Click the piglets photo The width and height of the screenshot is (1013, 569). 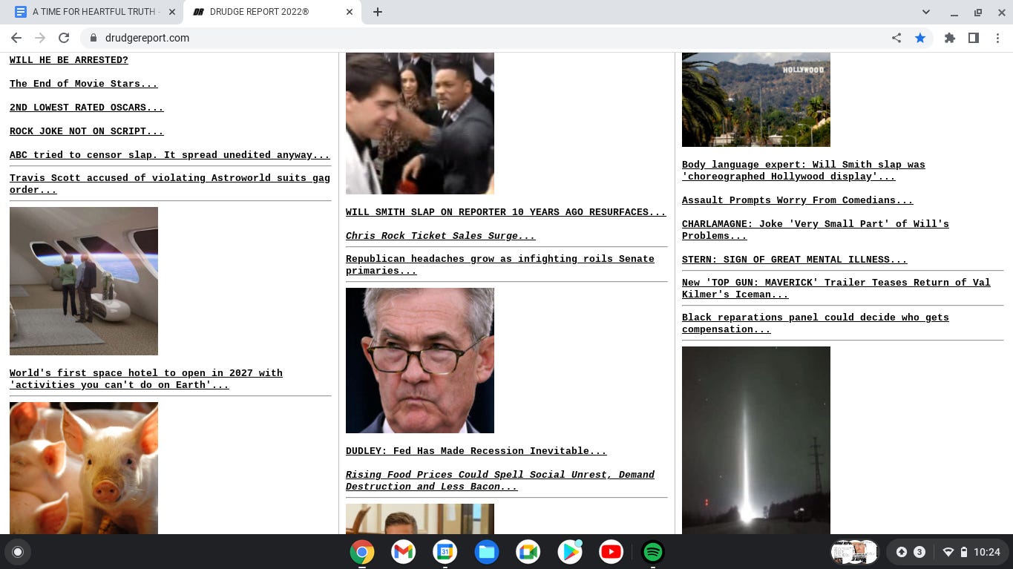(x=84, y=468)
